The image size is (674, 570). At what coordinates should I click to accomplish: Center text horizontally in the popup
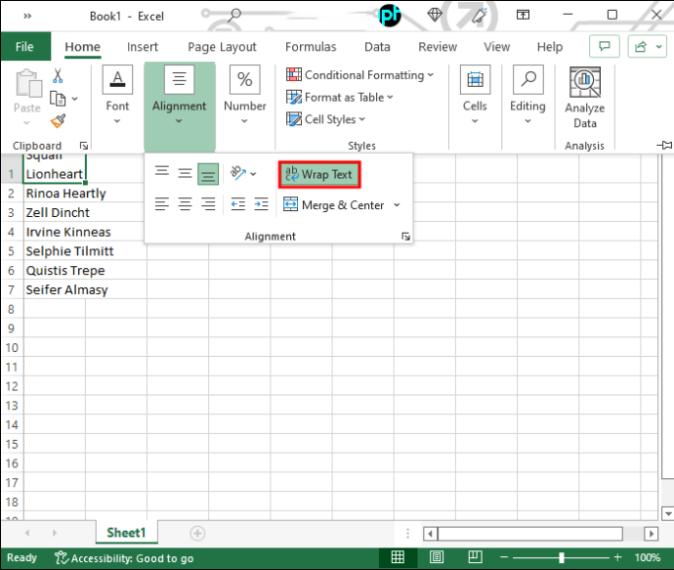(186, 204)
